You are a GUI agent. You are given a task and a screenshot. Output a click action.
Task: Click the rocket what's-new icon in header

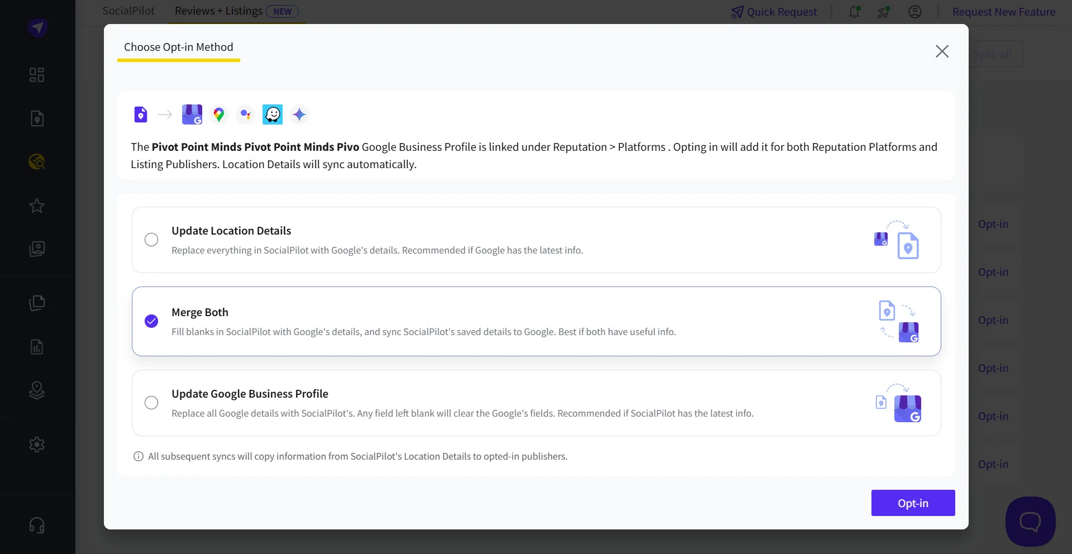(884, 12)
